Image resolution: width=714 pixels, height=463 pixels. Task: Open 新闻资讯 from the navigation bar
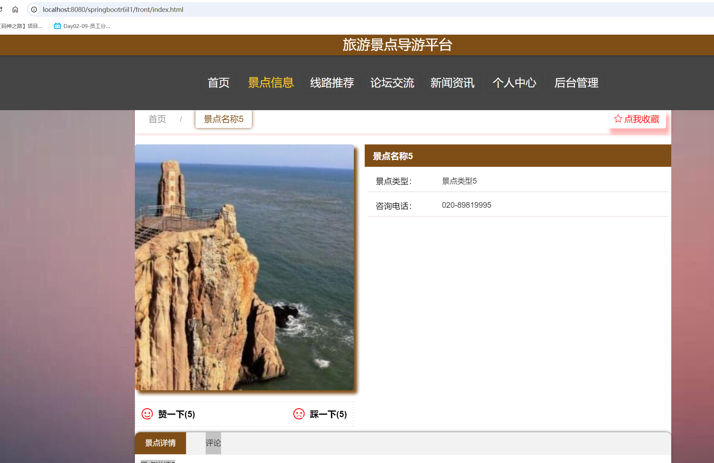pyautogui.click(x=452, y=83)
